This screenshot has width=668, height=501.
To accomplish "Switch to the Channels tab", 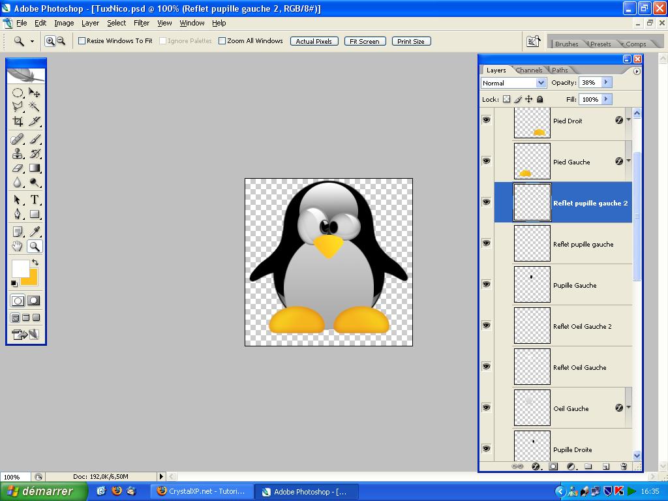I will tap(528, 70).
